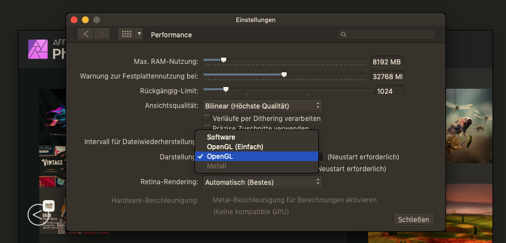Screen dimensions: 506x243
Task: Select Software in the Darstellung list
Action: coord(221,137)
